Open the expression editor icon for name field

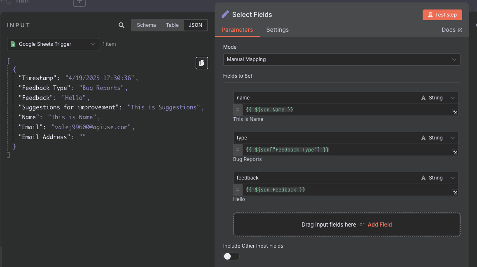pos(455,112)
